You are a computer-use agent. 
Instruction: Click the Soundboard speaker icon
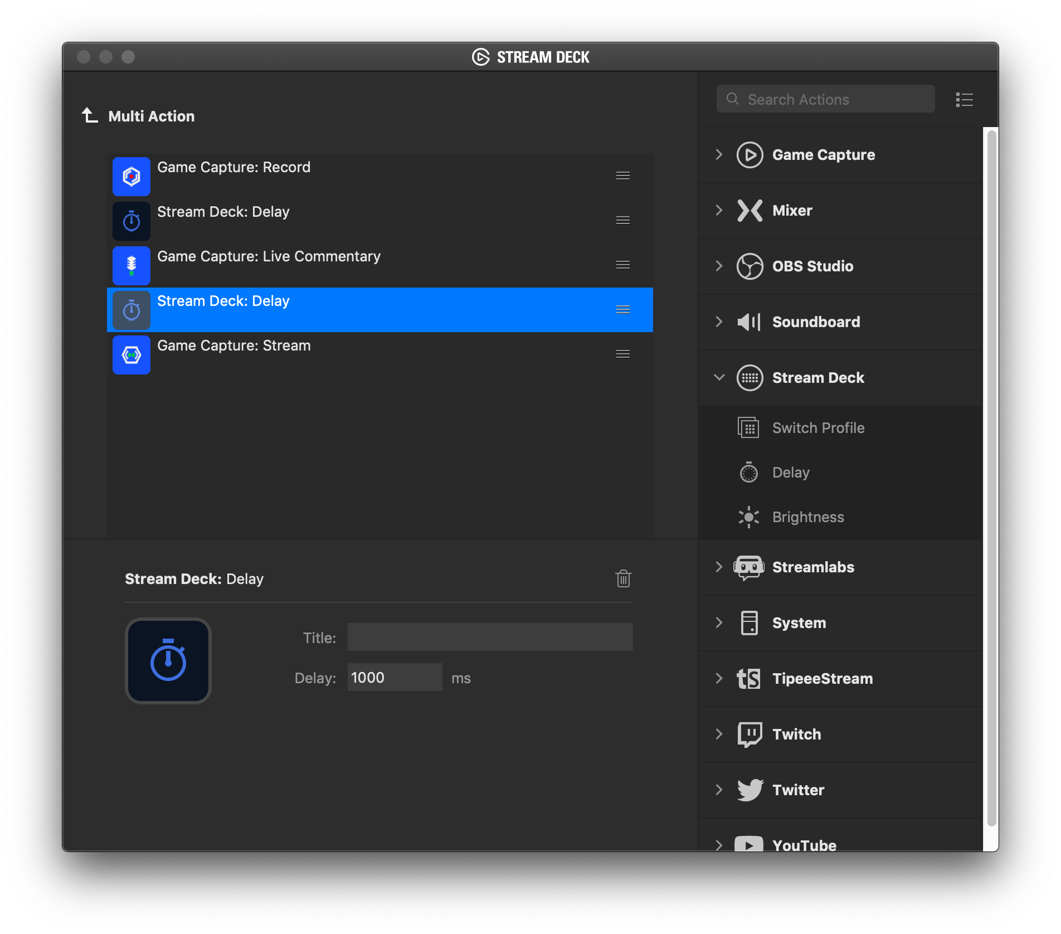tap(749, 322)
